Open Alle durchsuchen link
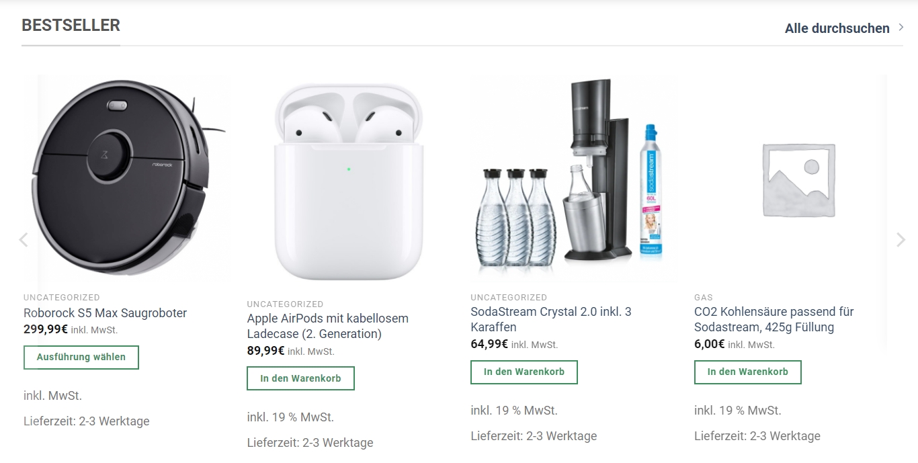 837,28
